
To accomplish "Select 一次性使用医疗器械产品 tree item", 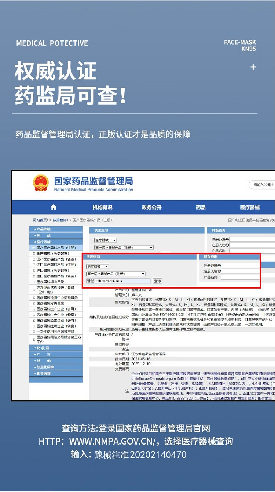I will click(55, 332).
